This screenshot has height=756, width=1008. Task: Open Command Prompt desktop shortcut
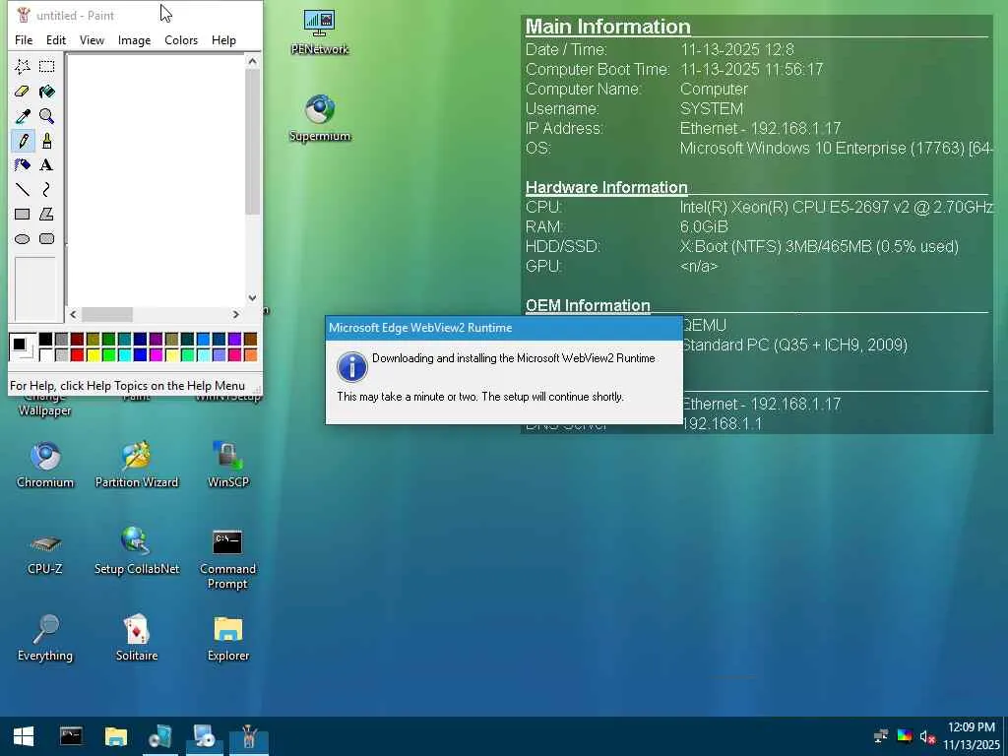click(227, 559)
